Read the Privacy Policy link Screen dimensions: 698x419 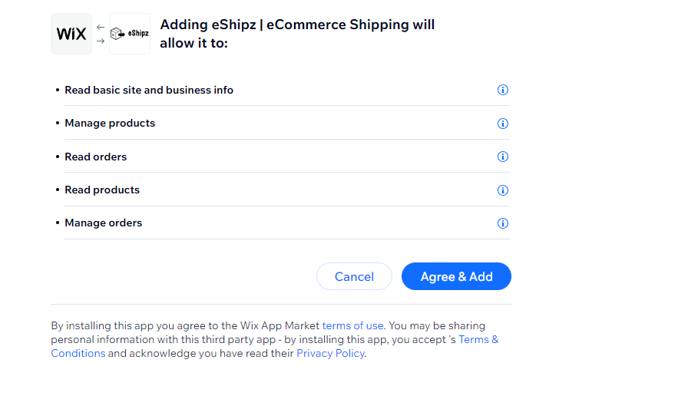330,353
